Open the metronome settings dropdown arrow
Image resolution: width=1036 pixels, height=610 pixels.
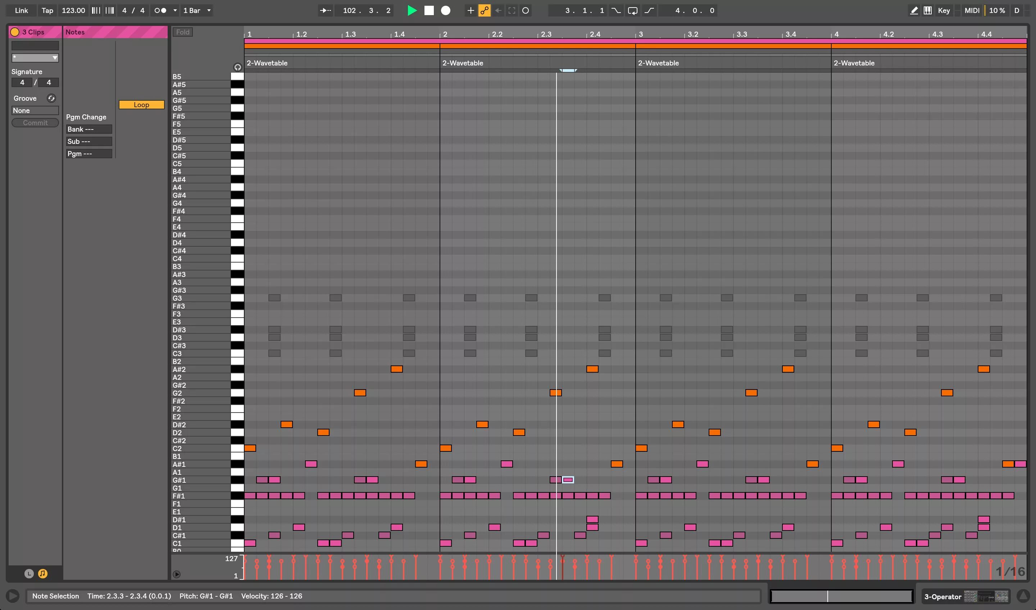point(175,10)
